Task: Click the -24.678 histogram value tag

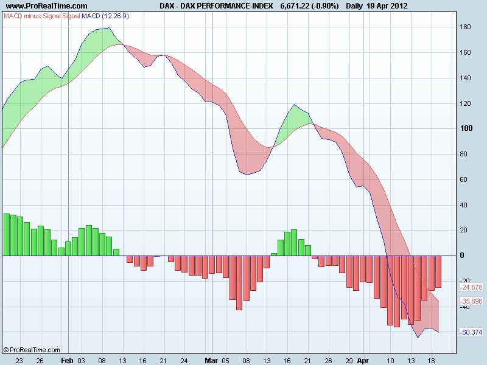Action: click(471, 287)
